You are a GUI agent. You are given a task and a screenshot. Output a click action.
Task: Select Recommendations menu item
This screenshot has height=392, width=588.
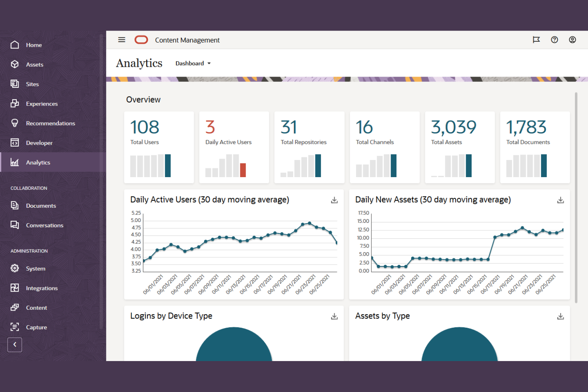pyautogui.click(x=50, y=123)
